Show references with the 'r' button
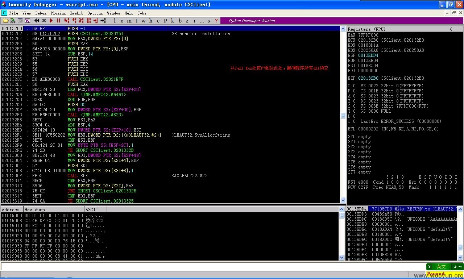The height and width of the screenshot is (279, 464). coord(194,21)
